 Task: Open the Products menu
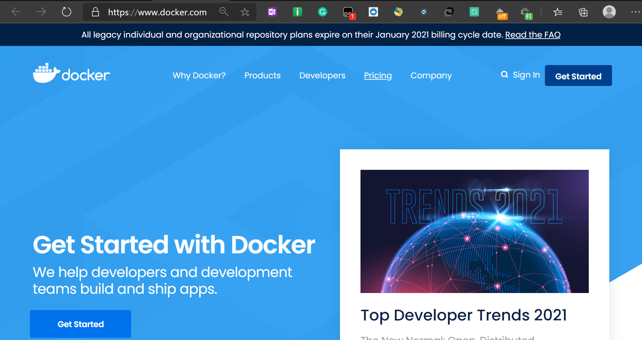click(262, 76)
